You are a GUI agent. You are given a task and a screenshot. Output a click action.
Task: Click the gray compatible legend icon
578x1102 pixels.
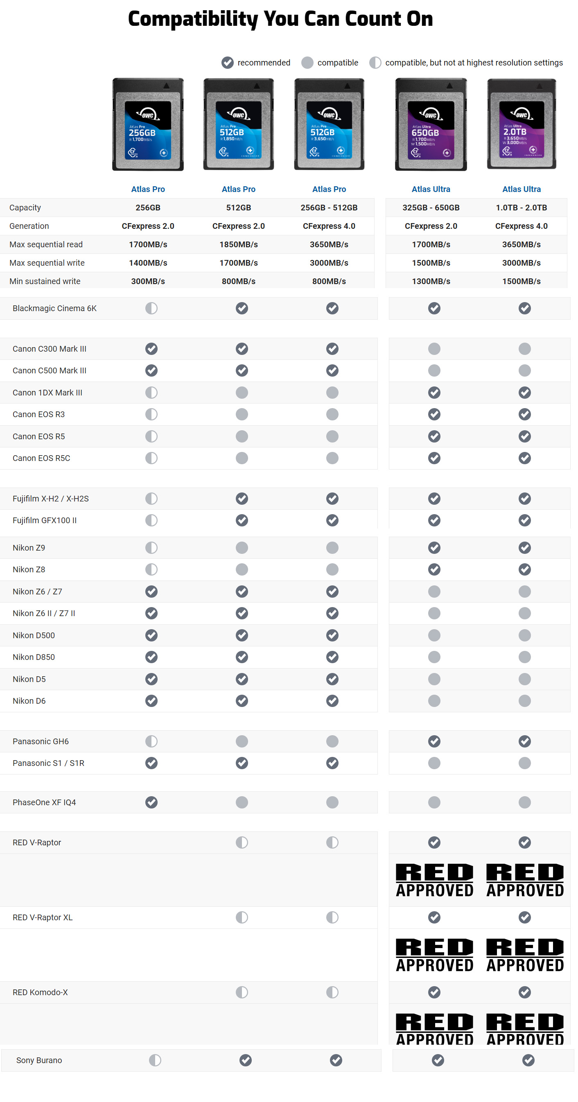tap(307, 63)
